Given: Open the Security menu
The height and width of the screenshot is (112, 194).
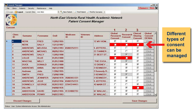Looking at the screenshot, I should coord(31,8).
